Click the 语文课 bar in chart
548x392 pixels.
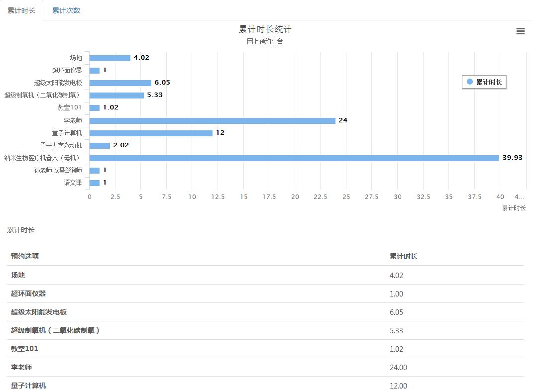pos(95,183)
